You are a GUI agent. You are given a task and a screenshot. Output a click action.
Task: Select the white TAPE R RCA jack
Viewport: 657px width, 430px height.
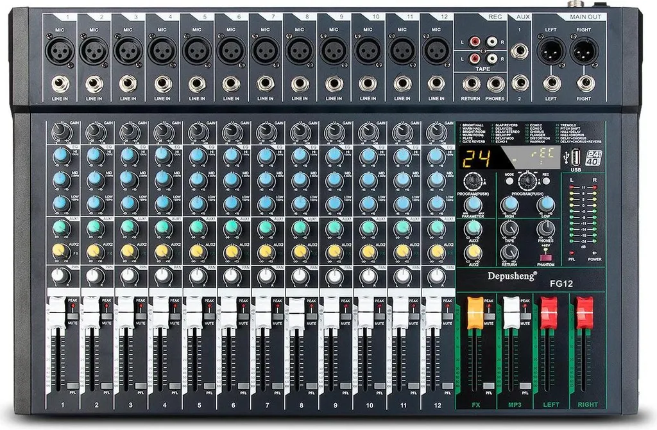[492, 58]
